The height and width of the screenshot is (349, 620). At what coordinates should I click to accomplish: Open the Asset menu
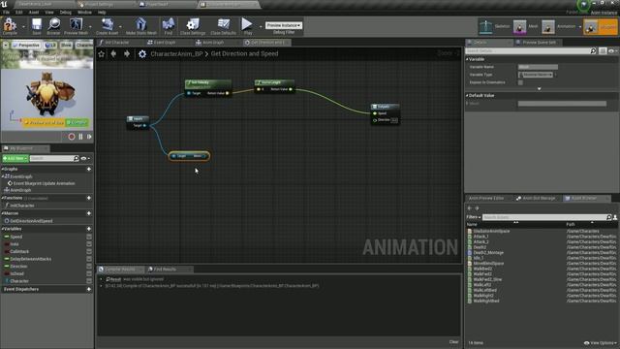coord(34,13)
